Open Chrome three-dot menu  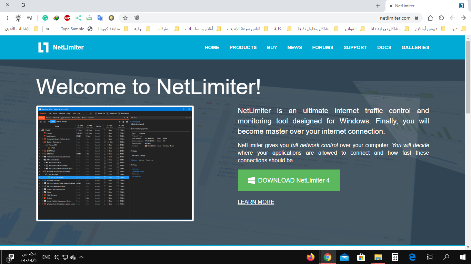point(8,18)
